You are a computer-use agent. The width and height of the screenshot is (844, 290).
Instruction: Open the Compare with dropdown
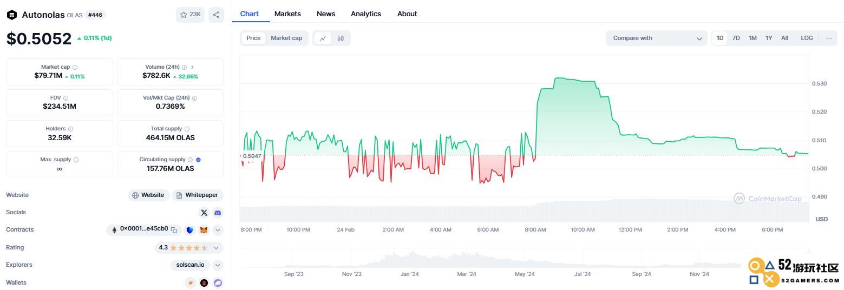click(x=656, y=38)
